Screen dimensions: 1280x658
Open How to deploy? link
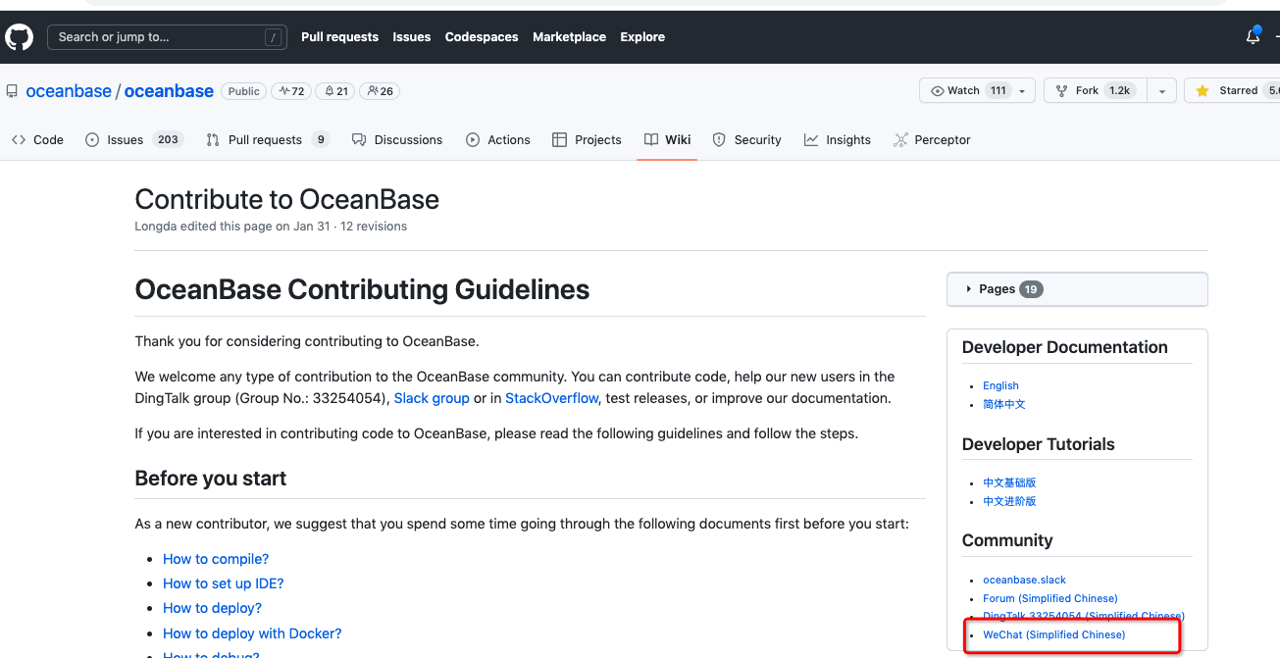pyautogui.click(x=213, y=609)
